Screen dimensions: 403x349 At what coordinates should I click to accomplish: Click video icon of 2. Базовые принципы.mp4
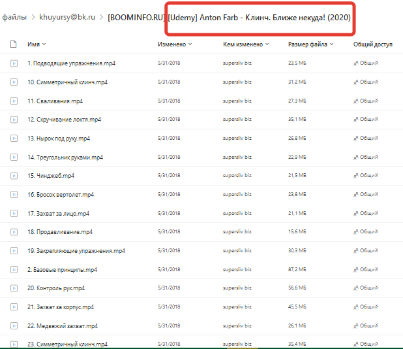[14, 270]
